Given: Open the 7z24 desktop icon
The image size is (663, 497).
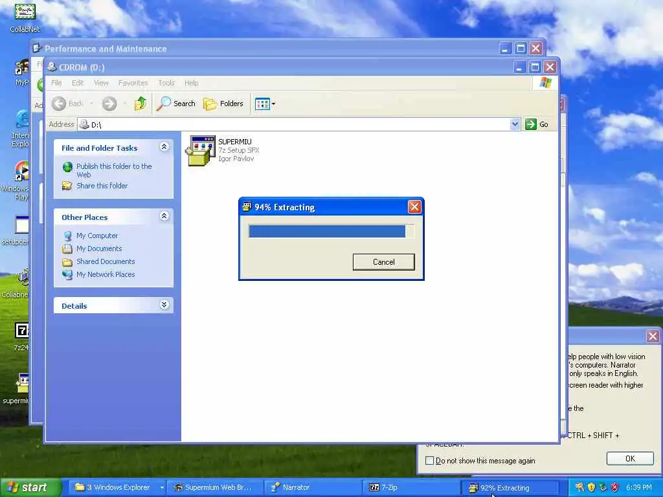Looking at the screenshot, I should click(21, 337).
